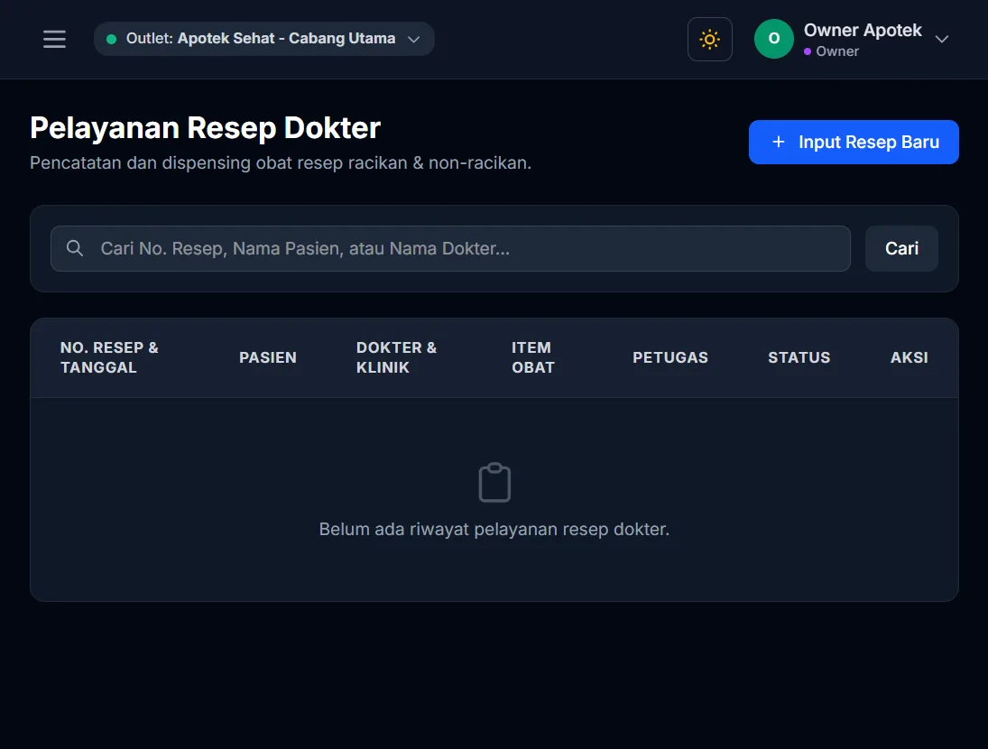This screenshot has width=988, height=749.
Task: Click the purple-dot Owner role label
Action: tap(831, 51)
